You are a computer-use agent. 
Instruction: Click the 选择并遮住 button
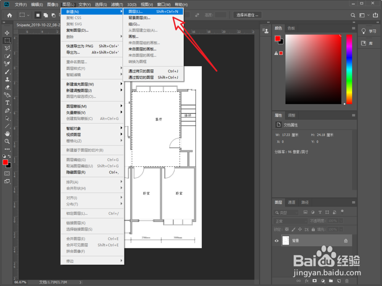click(x=248, y=15)
